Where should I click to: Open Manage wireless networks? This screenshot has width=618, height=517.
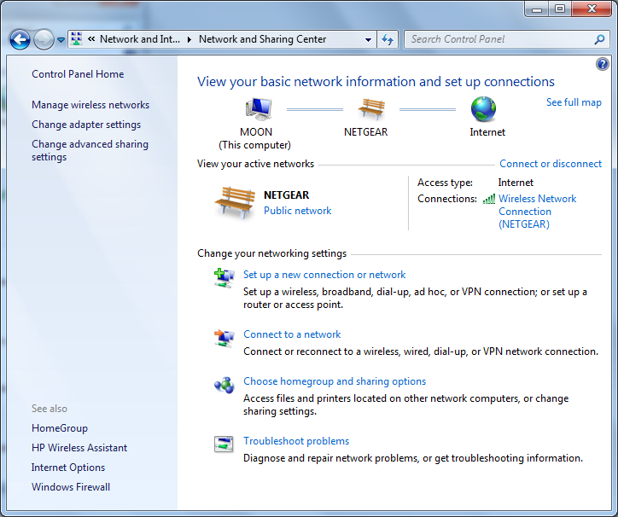(x=90, y=105)
